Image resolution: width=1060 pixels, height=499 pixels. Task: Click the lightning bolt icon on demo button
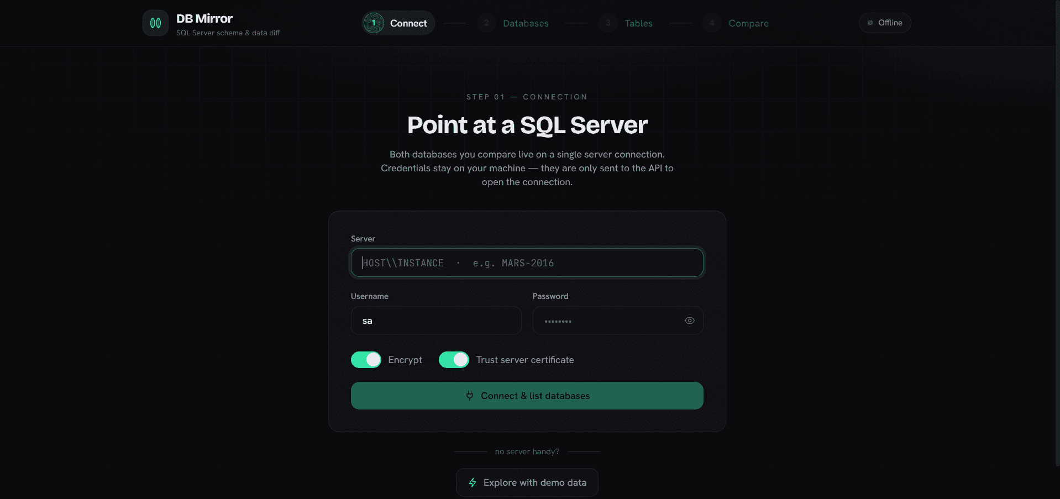pyautogui.click(x=473, y=482)
